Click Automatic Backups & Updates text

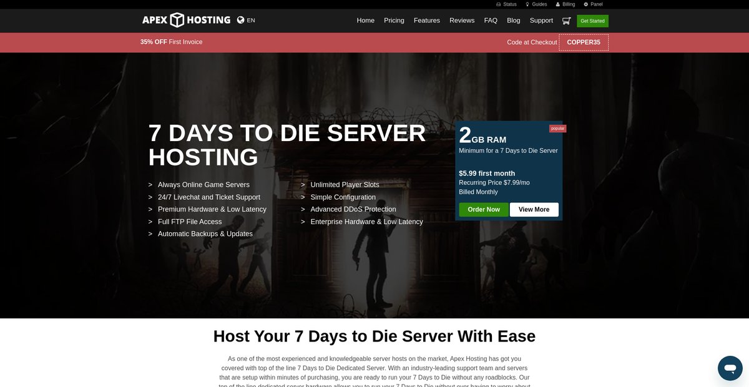point(205,234)
